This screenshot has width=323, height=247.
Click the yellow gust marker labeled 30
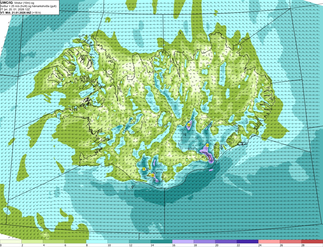[153, 175]
